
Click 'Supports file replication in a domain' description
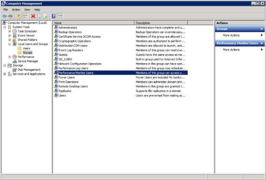[x=158, y=91]
